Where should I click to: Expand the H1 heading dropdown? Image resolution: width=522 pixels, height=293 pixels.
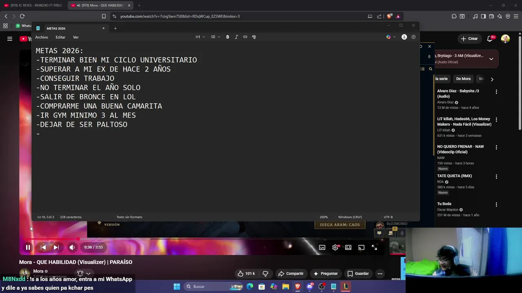point(200,37)
